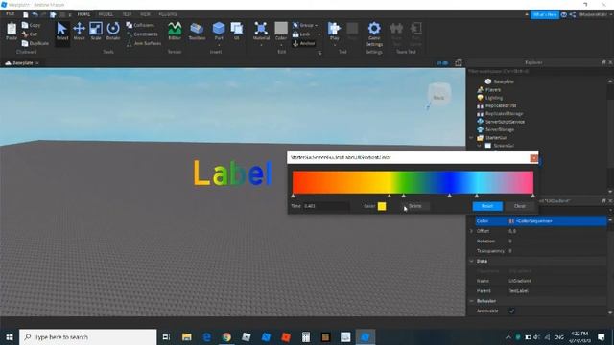Screen dimensions: 614x345
Task: Select ReplicatedStorage in Explorer
Action: click(504, 114)
